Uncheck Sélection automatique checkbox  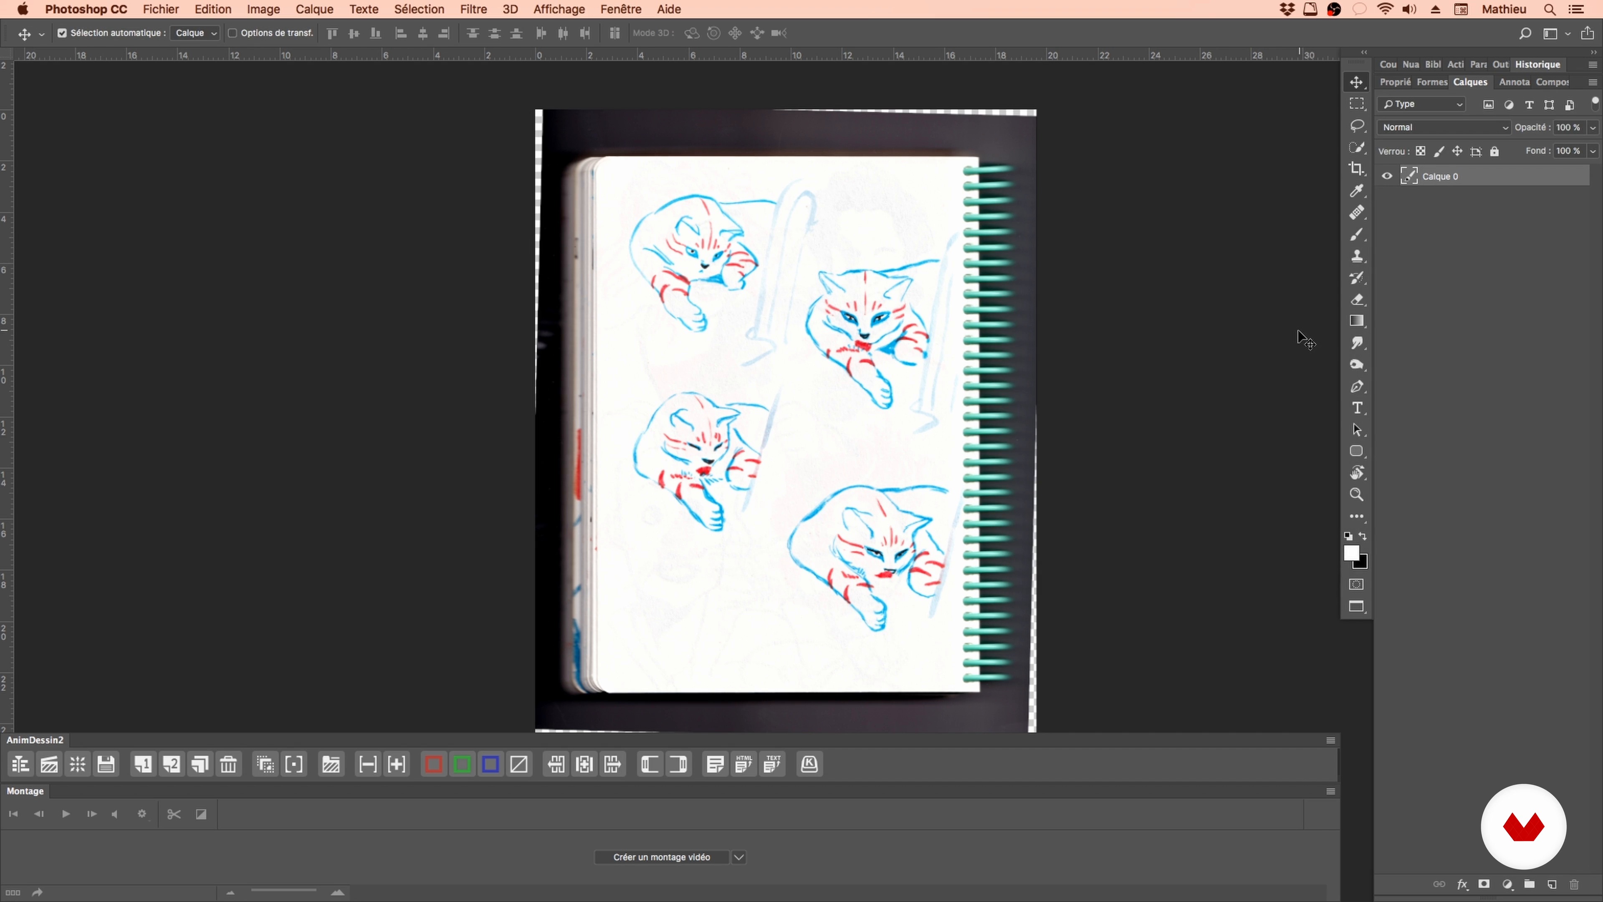click(x=62, y=33)
